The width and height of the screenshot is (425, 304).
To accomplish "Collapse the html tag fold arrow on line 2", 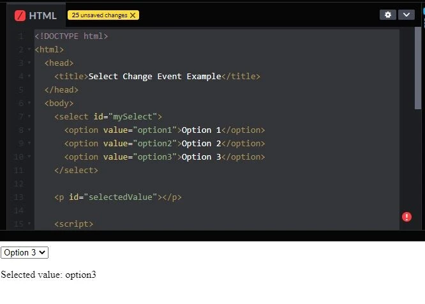I will click(x=29, y=50).
